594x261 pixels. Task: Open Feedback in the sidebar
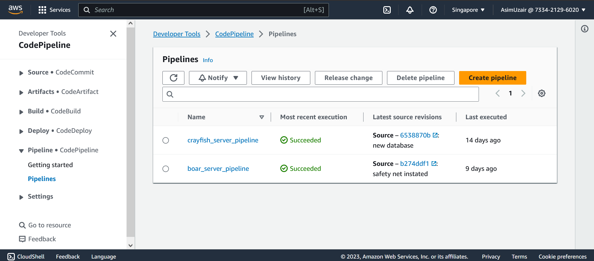pyautogui.click(x=42, y=239)
